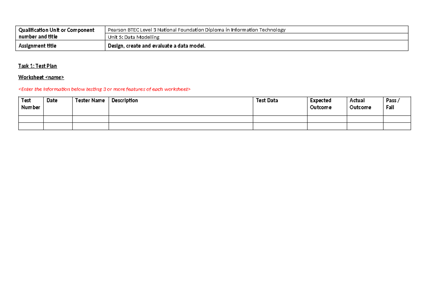This screenshot has height=303, width=429.
Task: Click the 'Task 1: Test Plan' heading
Action: [38, 66]
